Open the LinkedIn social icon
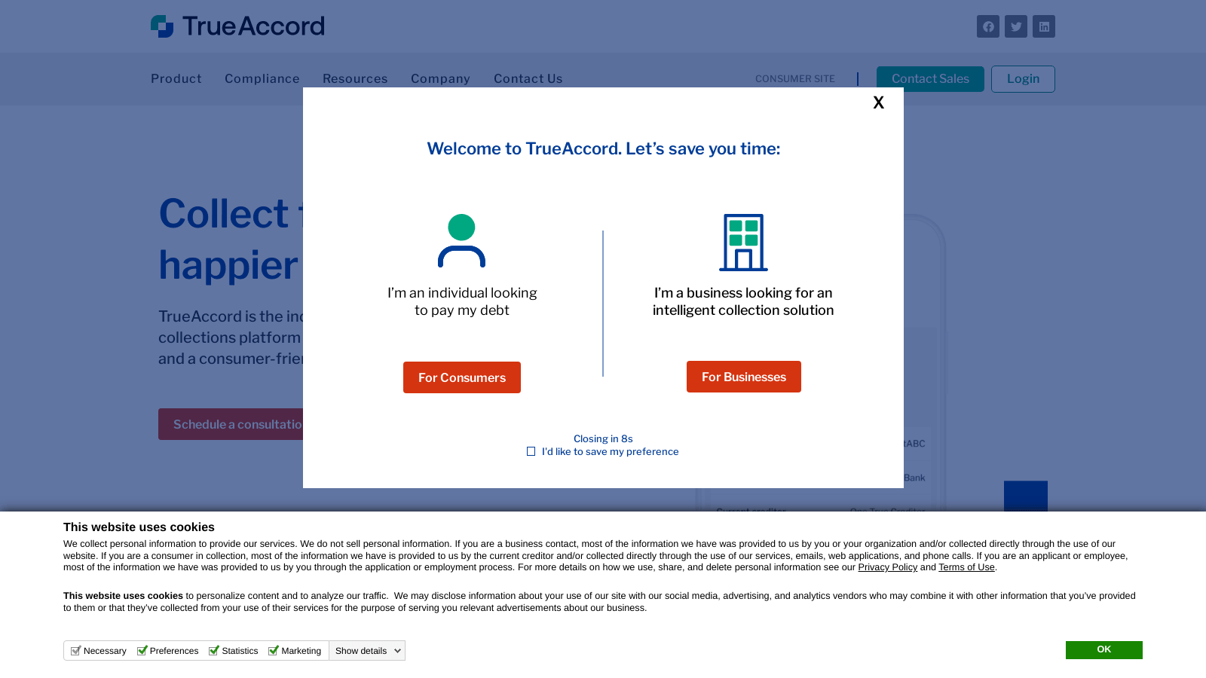This screenshot has height=678, width=1206. (x=1044, y=26)
